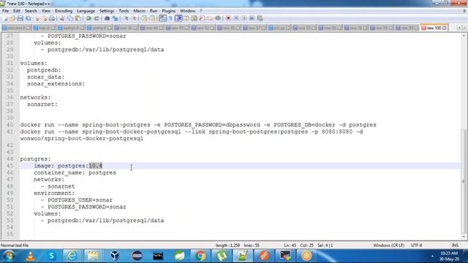
Task: Toggle the Indent Guide toolbar button
Action: click(178, 18)
